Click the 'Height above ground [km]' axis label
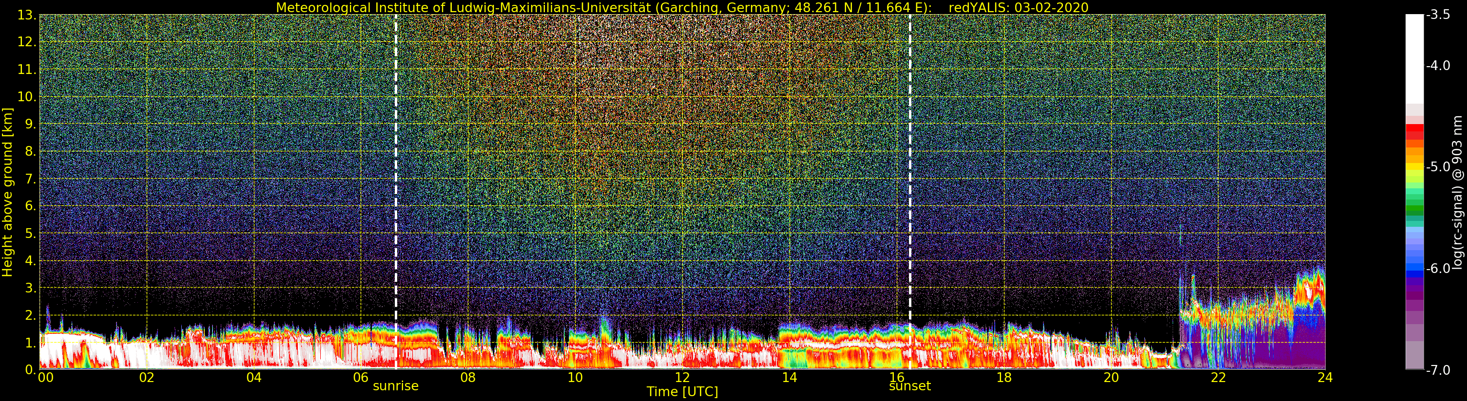Viewport: 1467px width, 401px height. pyautogui.click(x=7, y=192)
